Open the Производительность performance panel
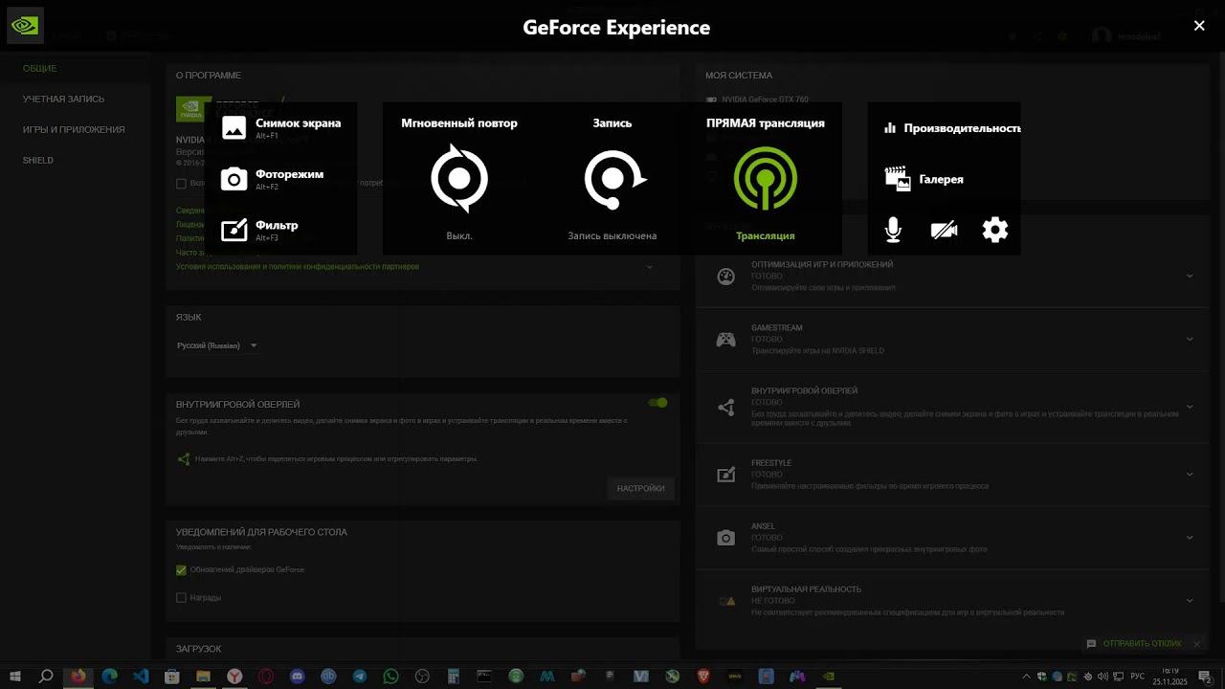This screenshot has width=1225, height=689. tap(952, 128)
